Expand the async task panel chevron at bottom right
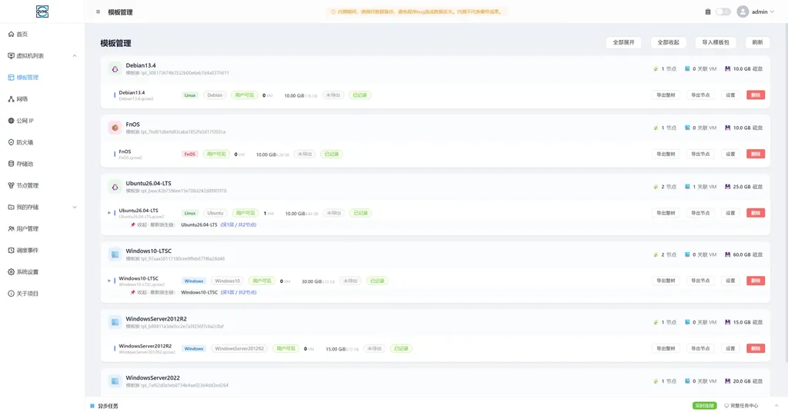The image size is (788, 412). pyautogui.click(x=776, y=406)
